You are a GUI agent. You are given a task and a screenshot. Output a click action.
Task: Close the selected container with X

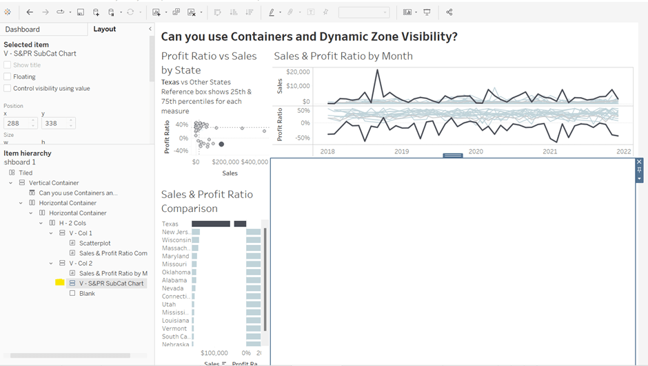(639, 162)
